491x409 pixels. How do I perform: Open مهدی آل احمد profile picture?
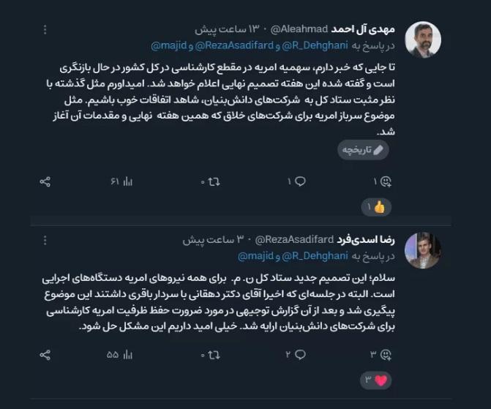423,40
